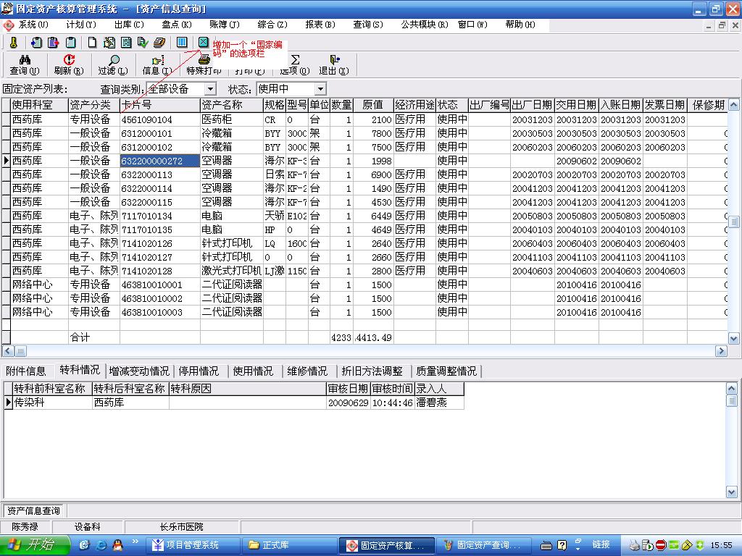Viewport: 742px width, 556px height.
Task: Select the 资产信息查询 window tab at bottom
Action: coord(33,511)
